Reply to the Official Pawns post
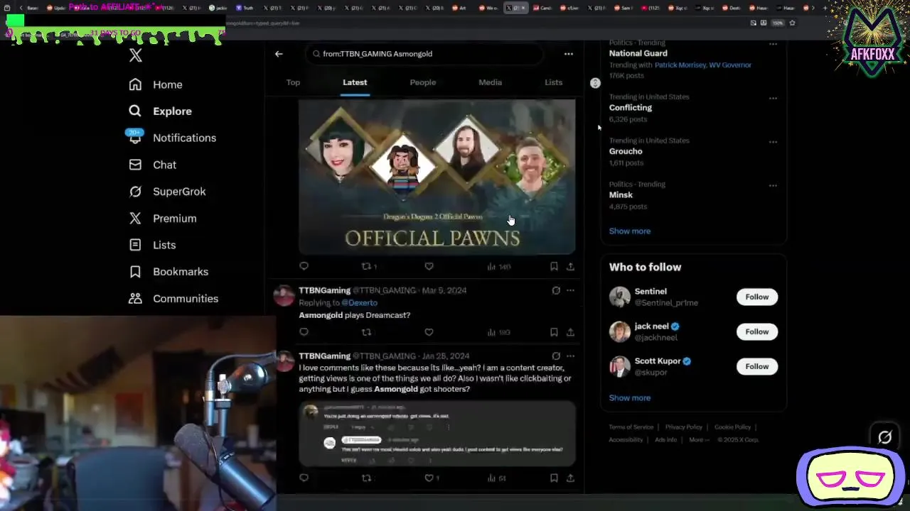 [304, 266]
